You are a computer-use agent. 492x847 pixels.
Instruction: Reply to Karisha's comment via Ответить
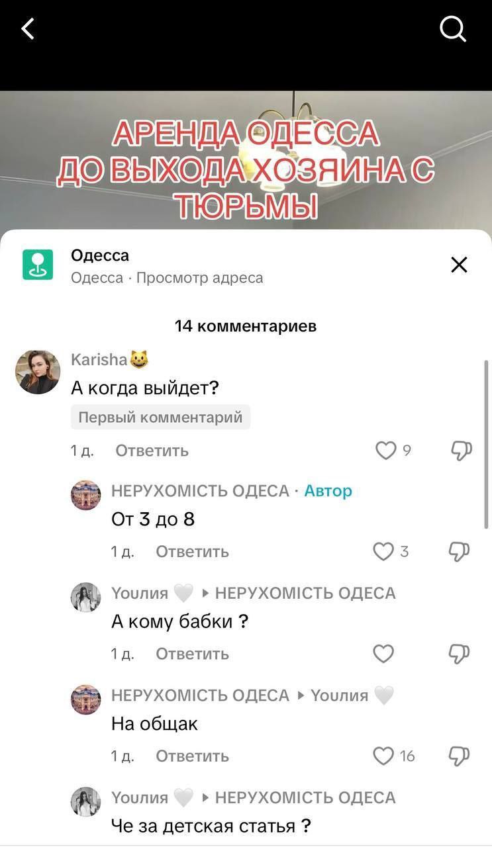click(152, 451)
